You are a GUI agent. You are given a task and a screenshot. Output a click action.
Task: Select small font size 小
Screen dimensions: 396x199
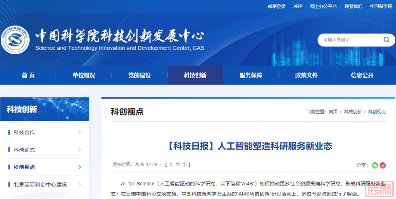point(184,165)
